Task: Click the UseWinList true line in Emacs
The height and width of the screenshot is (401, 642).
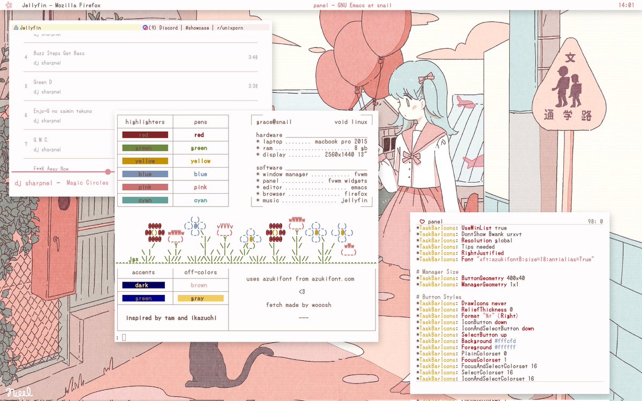Action: pos(461,228)
